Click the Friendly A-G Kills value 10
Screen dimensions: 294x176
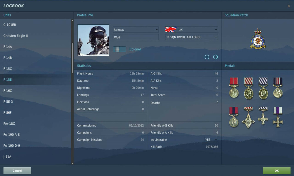click(x=216, y=126)
